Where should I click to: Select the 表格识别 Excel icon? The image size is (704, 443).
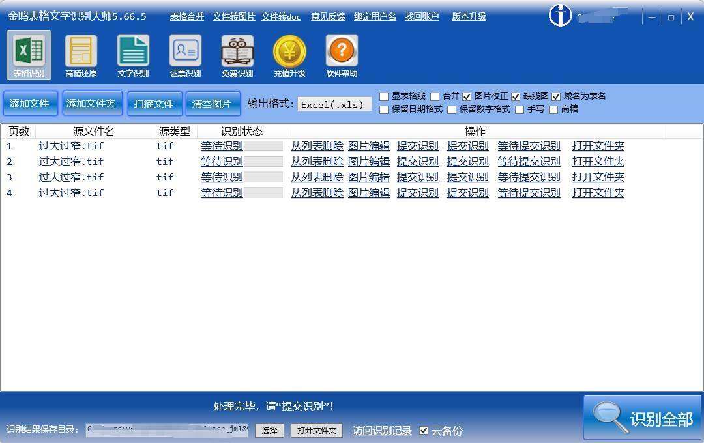29,54
